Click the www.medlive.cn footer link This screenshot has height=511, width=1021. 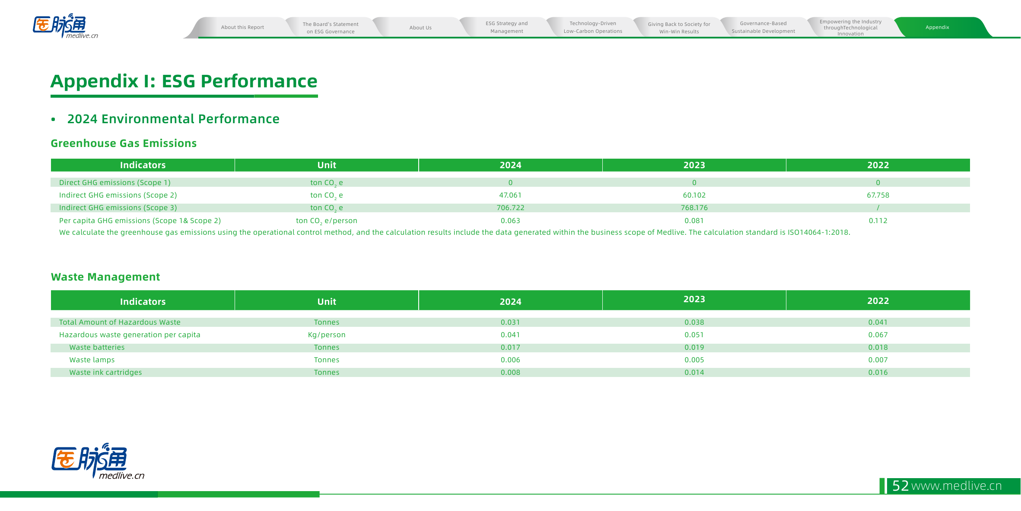[956, 486]
